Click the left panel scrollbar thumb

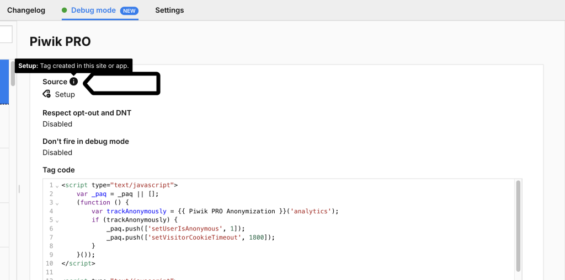(x=13, y=74)
